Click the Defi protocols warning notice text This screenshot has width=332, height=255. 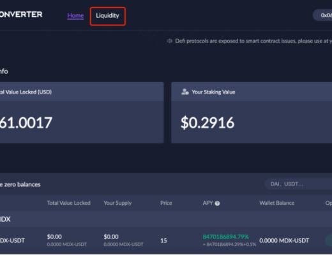click(253, 41)
